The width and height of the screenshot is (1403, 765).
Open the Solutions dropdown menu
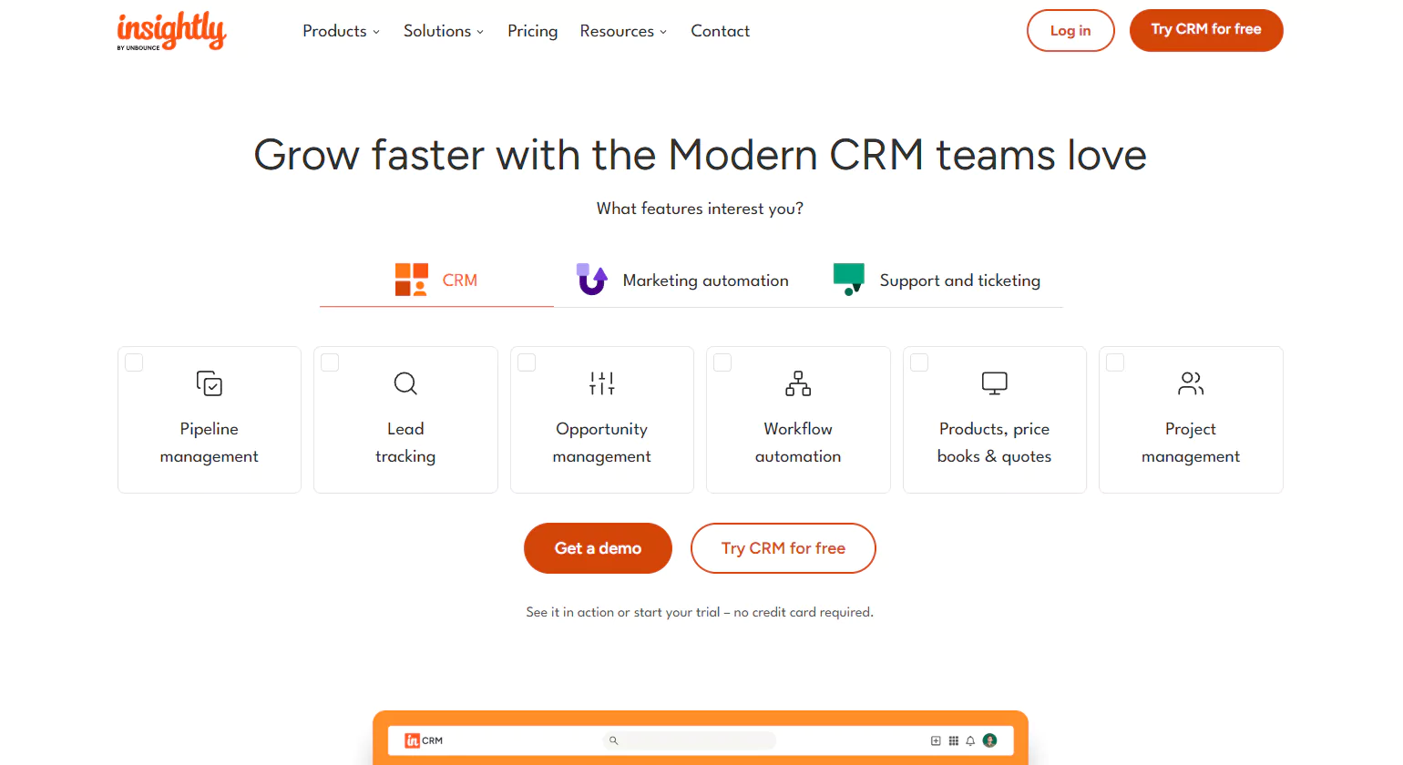pos(443,31)
